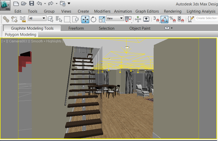
Task: Select Bind to Space Warp tool
Action: (23, 19)
